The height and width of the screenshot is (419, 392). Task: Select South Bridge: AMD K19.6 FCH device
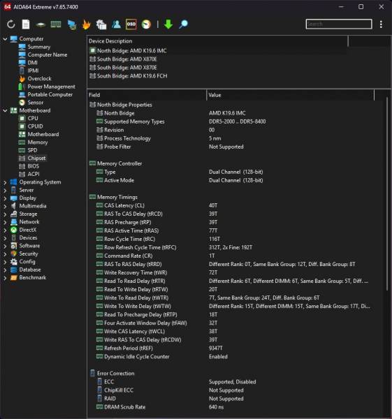pyautogui.click(x=128, y=76)
